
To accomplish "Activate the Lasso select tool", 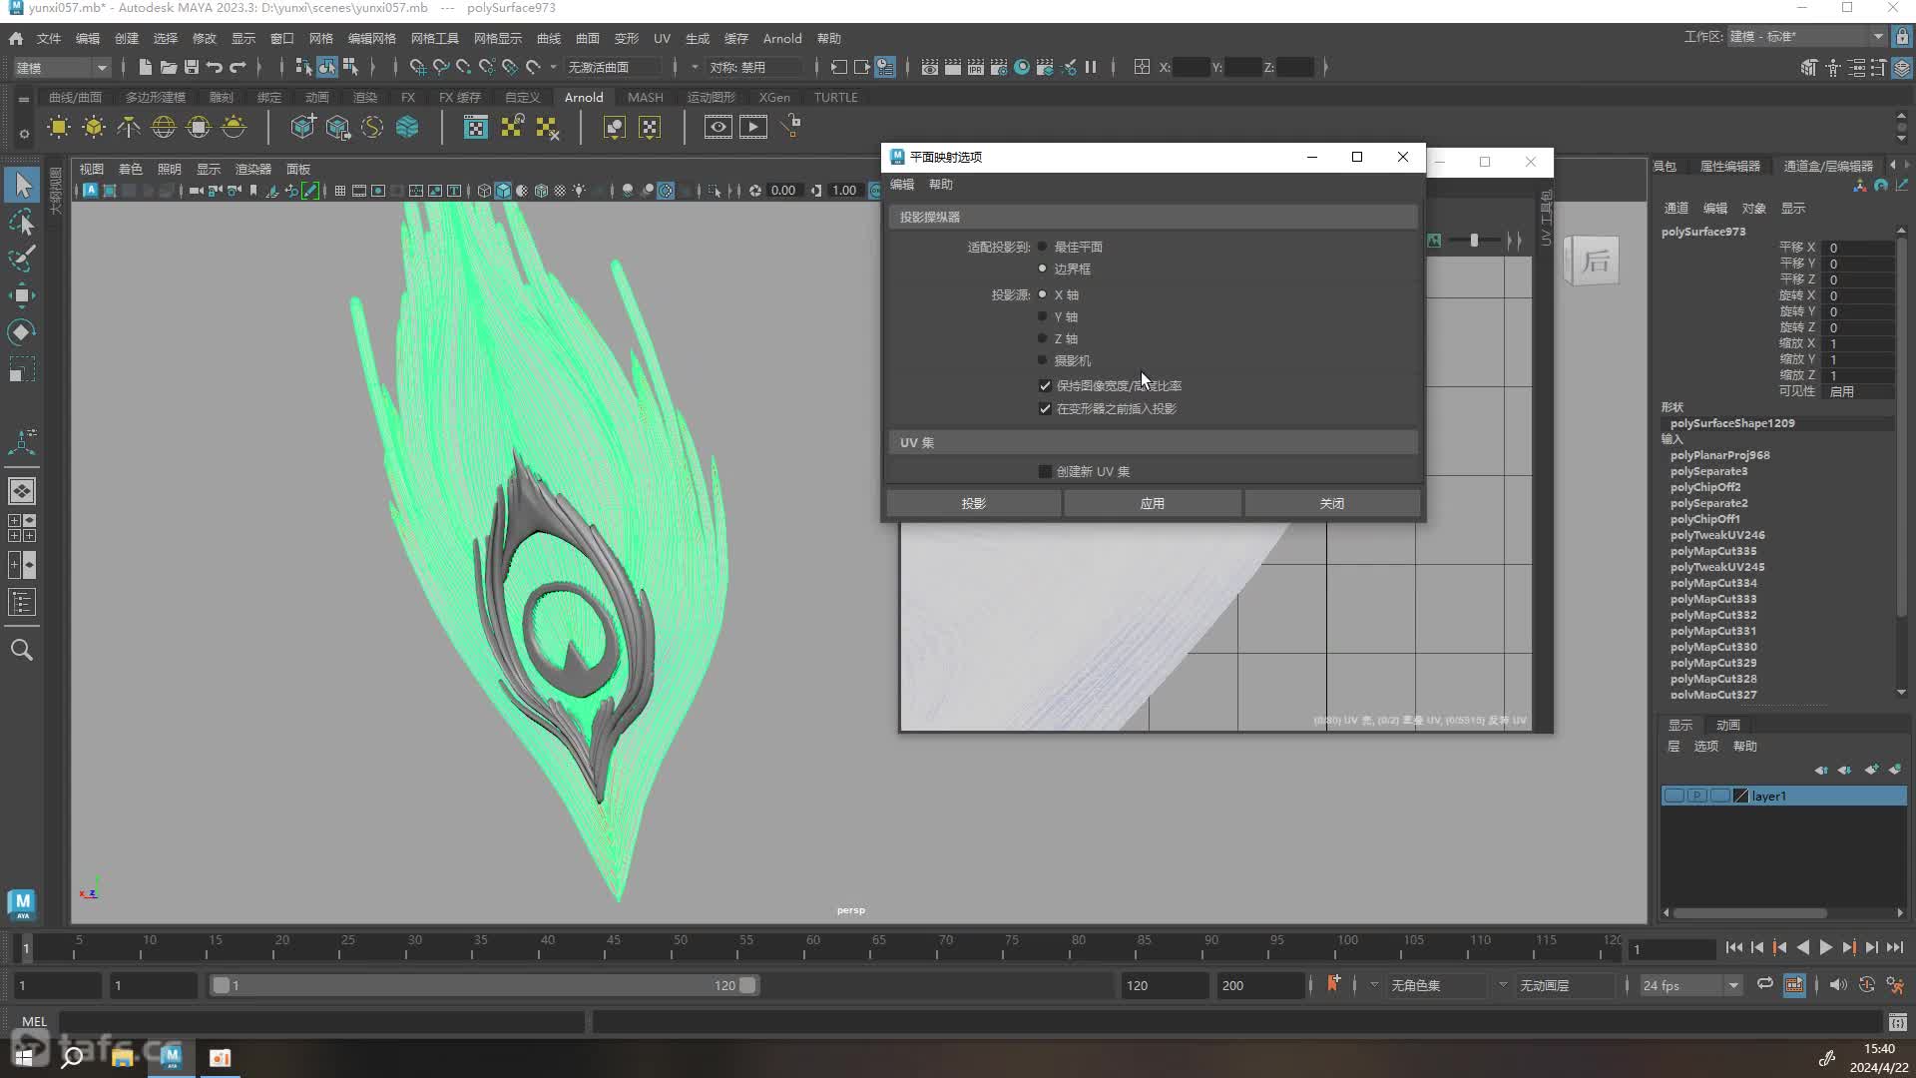I will (22, 222).
